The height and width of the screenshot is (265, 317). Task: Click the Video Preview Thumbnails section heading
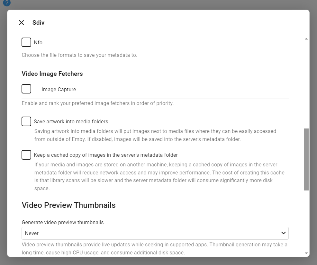pyautogui.click(x=68, y=205)
